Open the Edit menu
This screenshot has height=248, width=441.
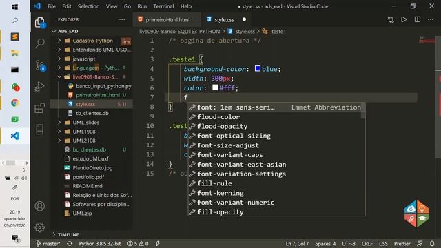point(67,6)
